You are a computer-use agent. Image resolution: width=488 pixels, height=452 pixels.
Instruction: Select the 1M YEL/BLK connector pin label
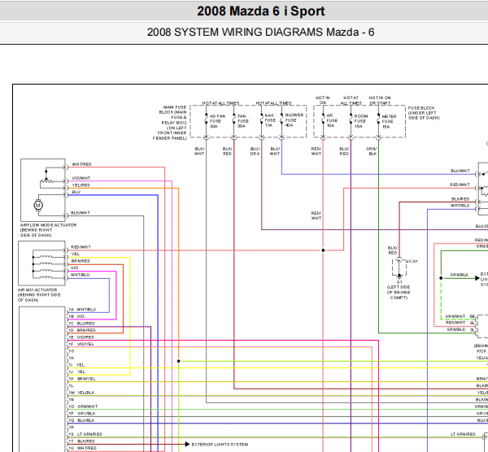[81, 393]
